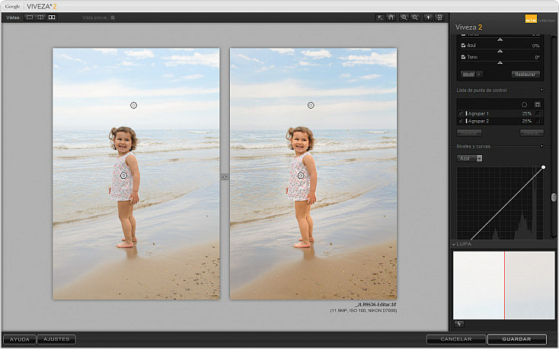
Task: Switch to side-by-side preview view
Action: (x=52, y=17)
